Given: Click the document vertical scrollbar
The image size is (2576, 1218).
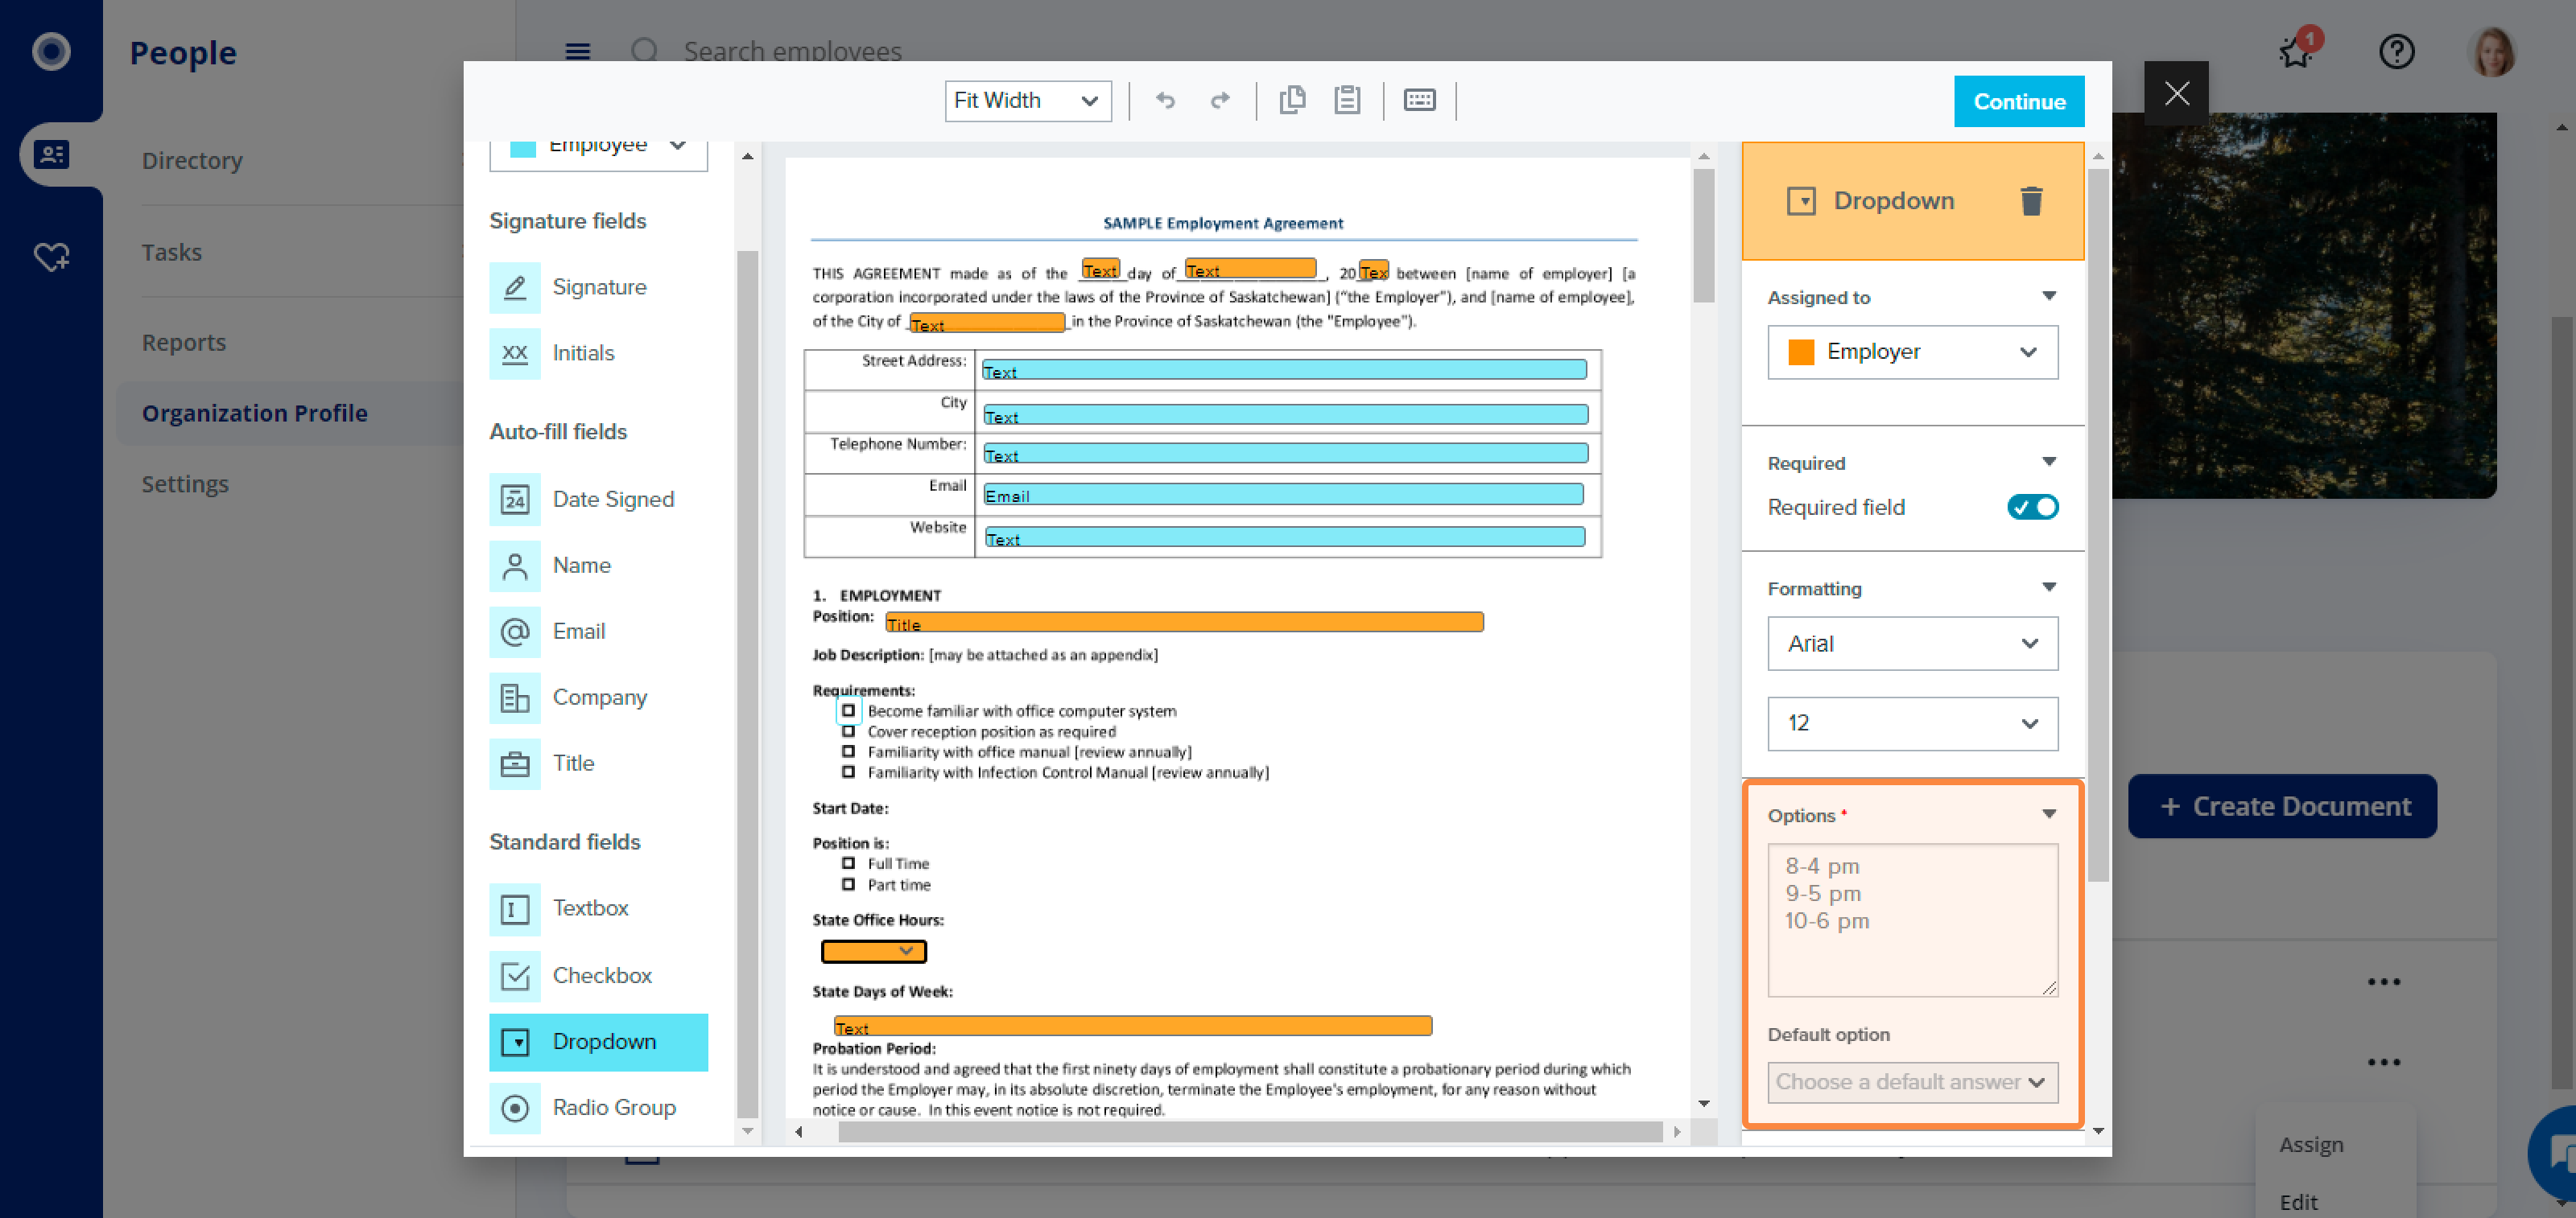Looking at the screenshot, I should click(x=1703, y=236).
